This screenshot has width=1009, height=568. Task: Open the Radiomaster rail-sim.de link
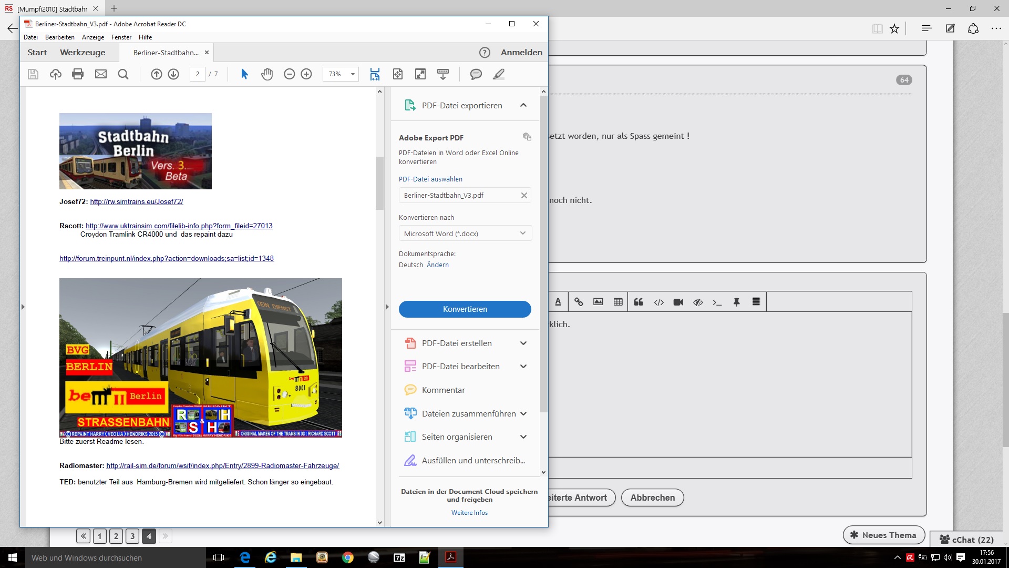tap(223, 466)
